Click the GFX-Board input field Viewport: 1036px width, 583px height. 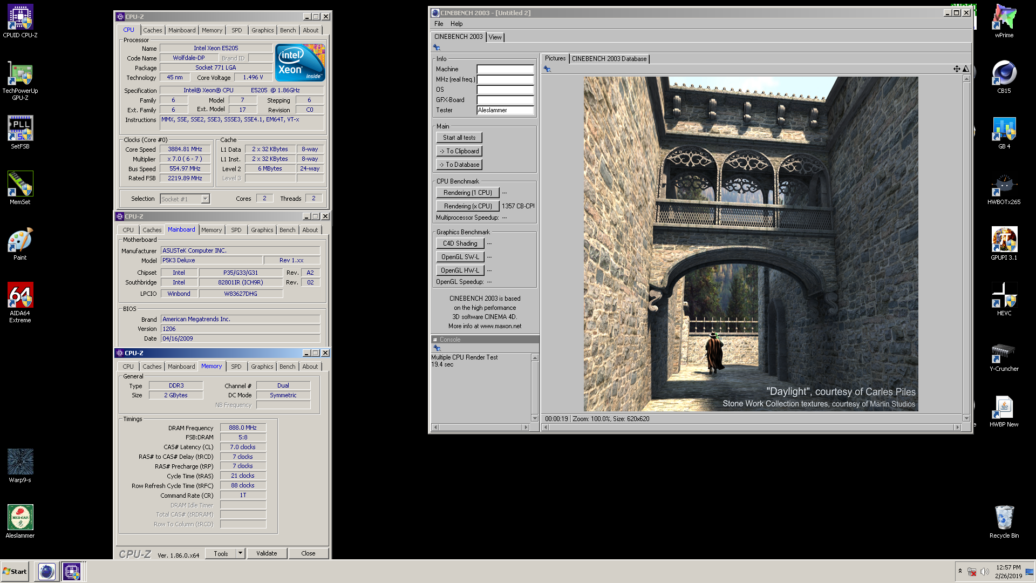point(505,100)
